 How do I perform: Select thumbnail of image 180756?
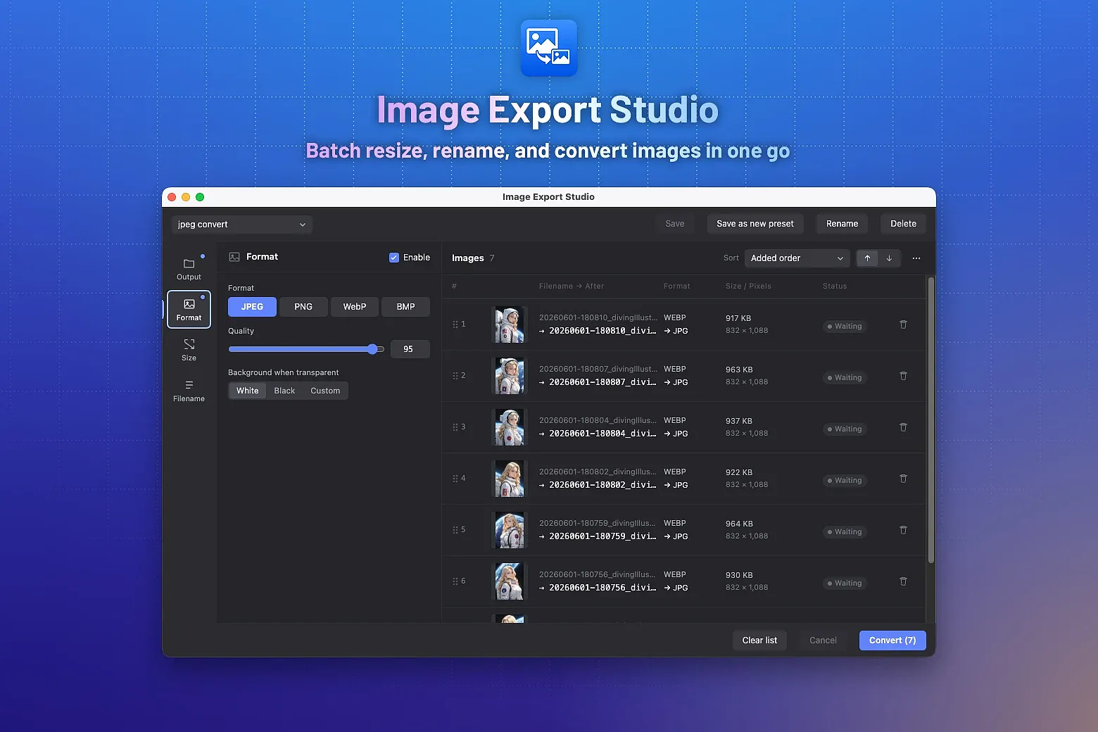pyautogui.click(x=509, y=581)
